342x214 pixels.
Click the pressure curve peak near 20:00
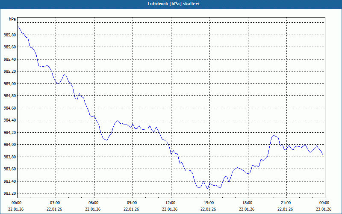274,135
